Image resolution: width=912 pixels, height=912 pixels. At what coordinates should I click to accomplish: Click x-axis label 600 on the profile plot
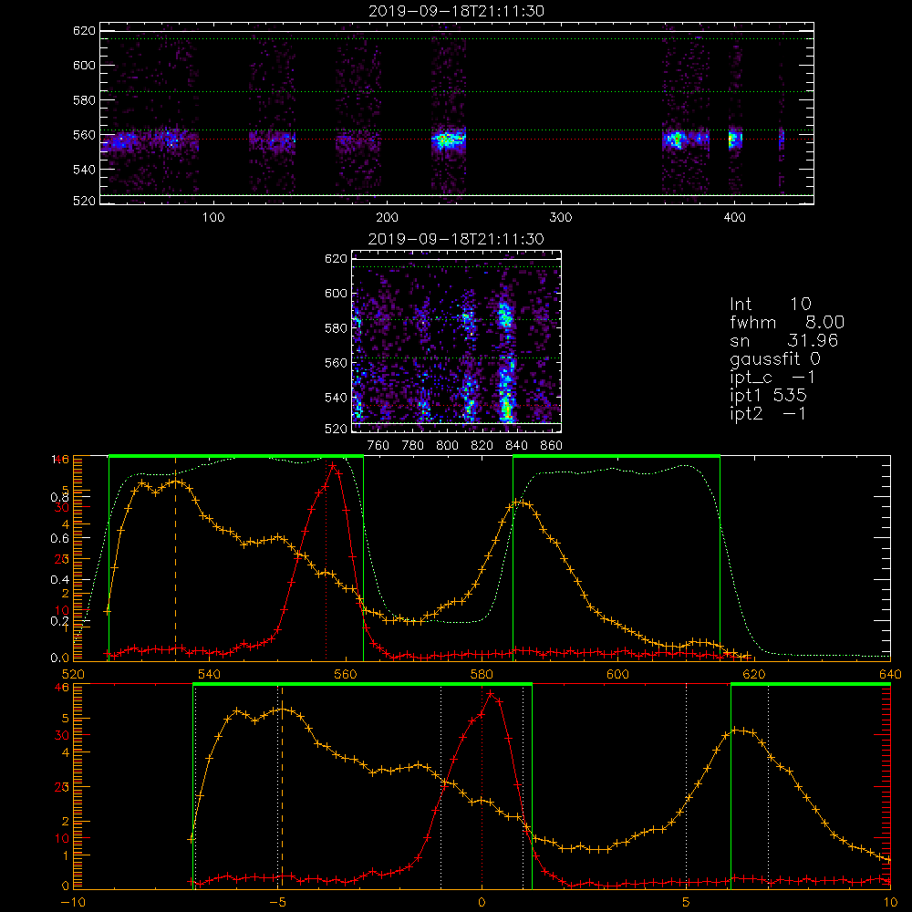[x=617, y=675]
